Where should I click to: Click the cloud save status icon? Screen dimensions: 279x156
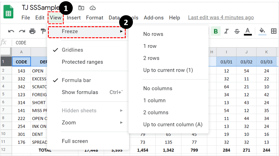coord(93,8)
